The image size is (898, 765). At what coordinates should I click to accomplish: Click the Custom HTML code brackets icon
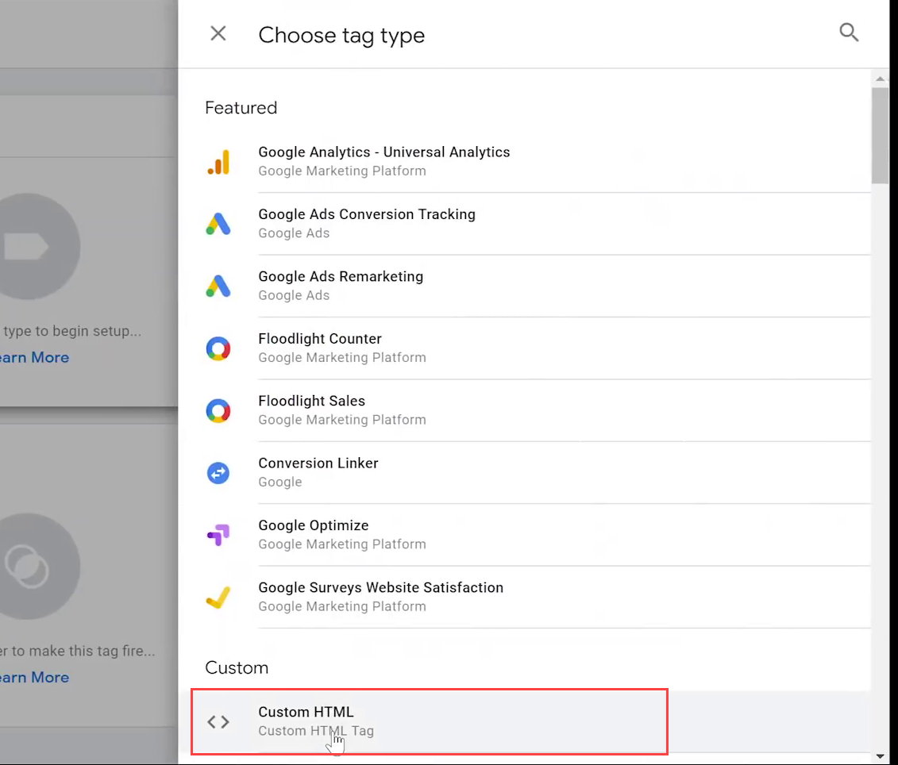[x=218, y=721]
